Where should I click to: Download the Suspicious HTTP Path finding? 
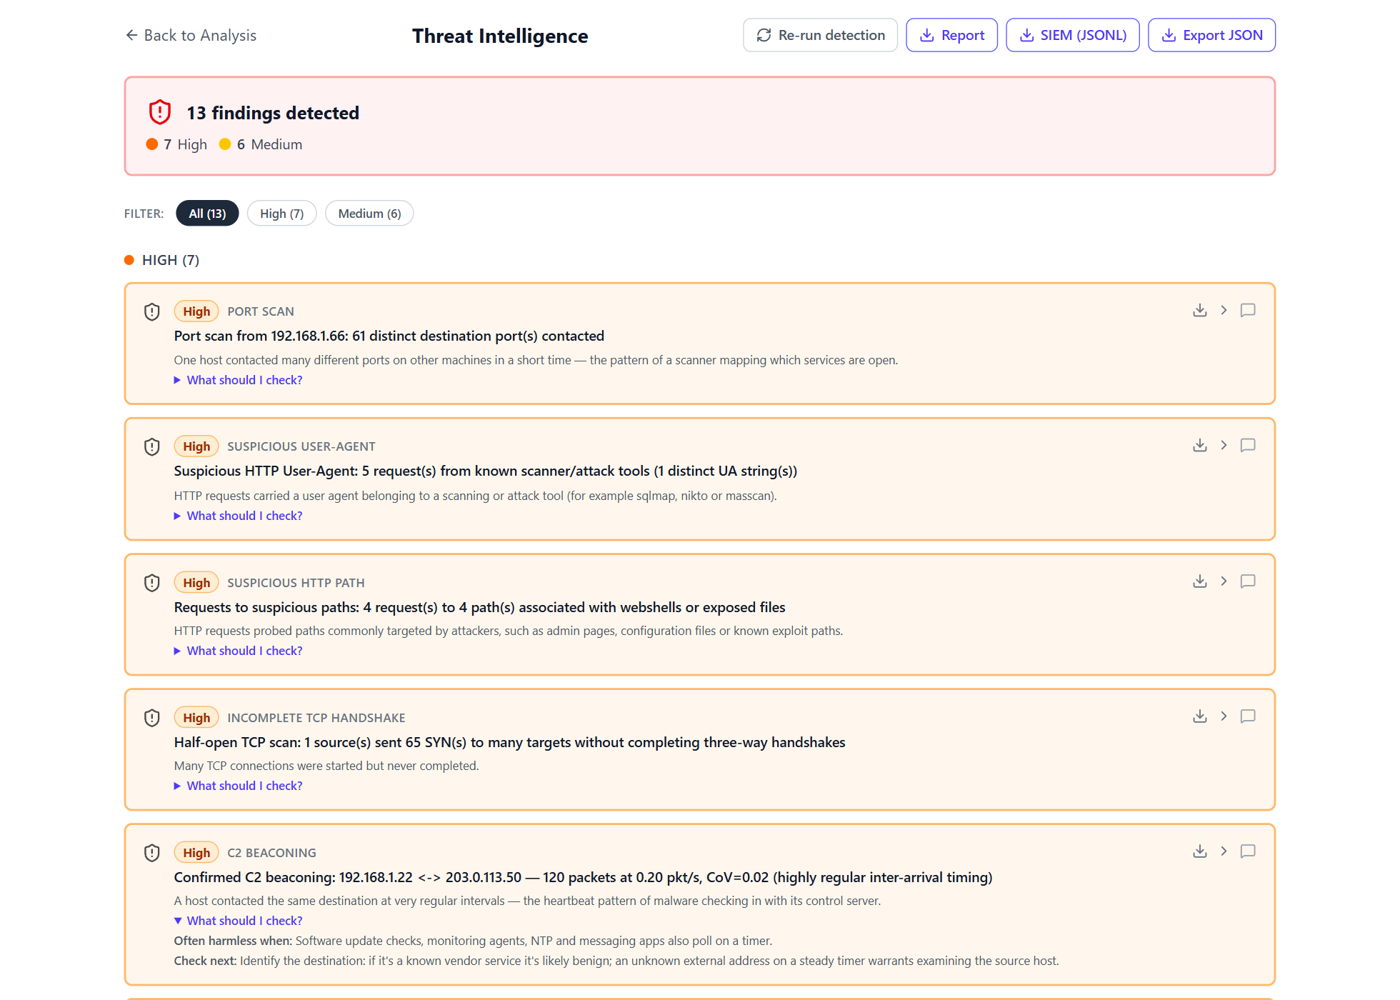tap(1200, 581)
